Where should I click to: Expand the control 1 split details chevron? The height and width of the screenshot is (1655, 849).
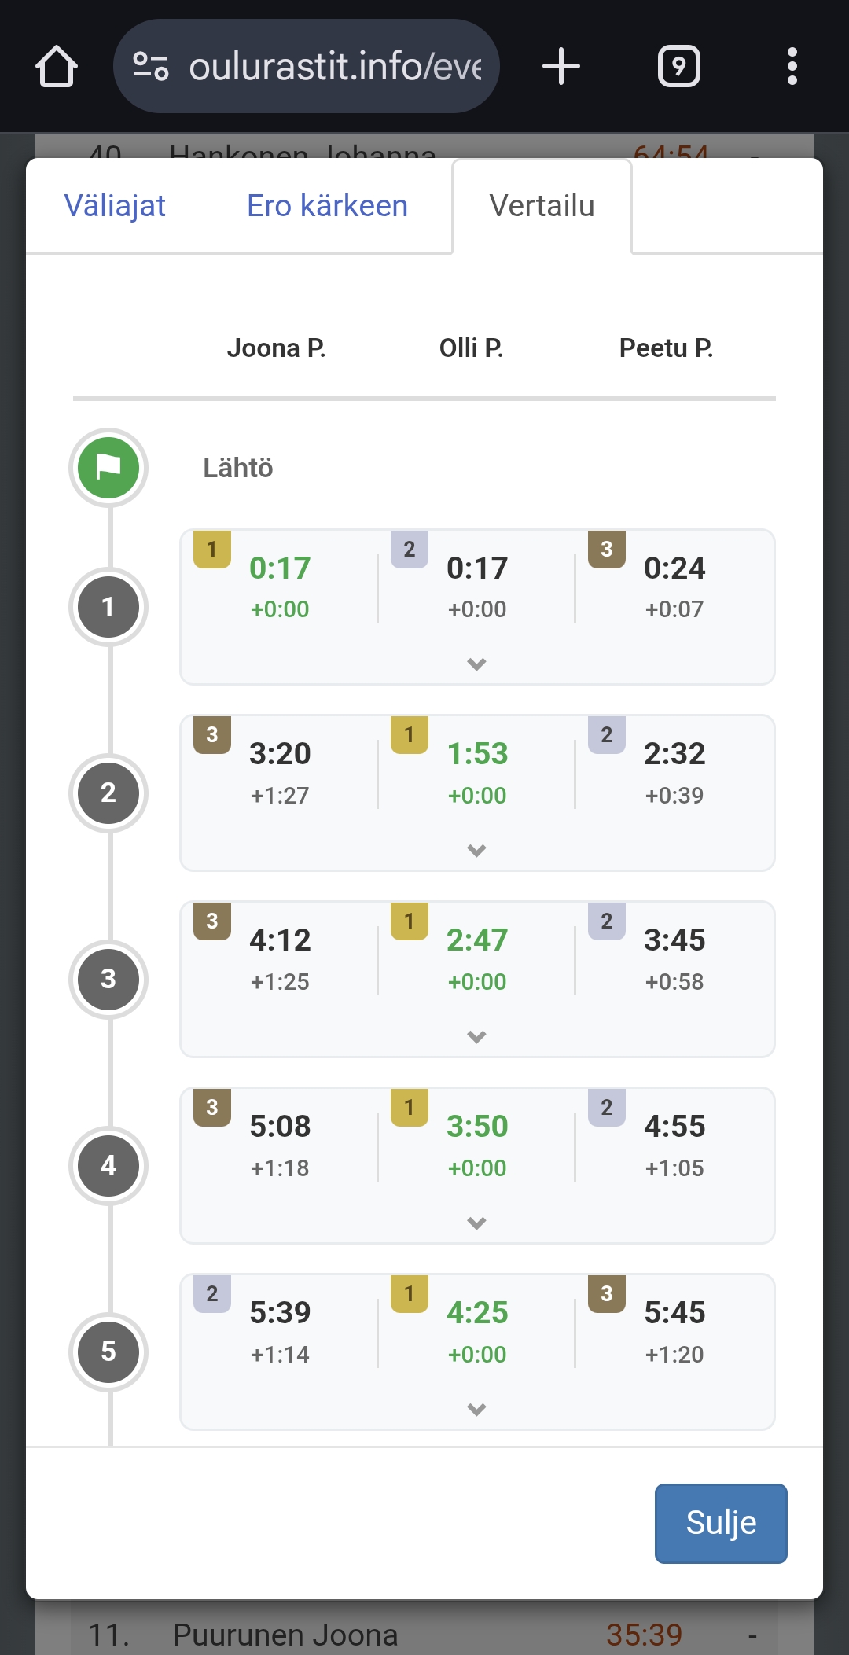click(476, 664)
